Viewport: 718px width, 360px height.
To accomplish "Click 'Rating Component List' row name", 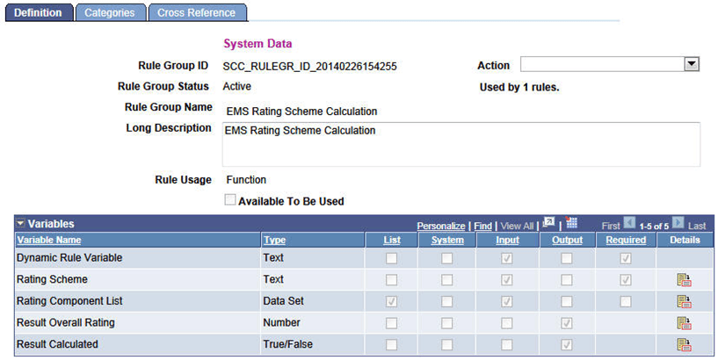I will coord(69,301).
